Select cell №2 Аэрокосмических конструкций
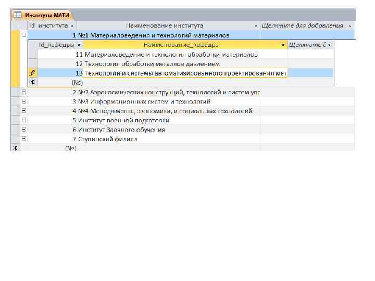This screenshot has width=375, height=281. [168, 92]
